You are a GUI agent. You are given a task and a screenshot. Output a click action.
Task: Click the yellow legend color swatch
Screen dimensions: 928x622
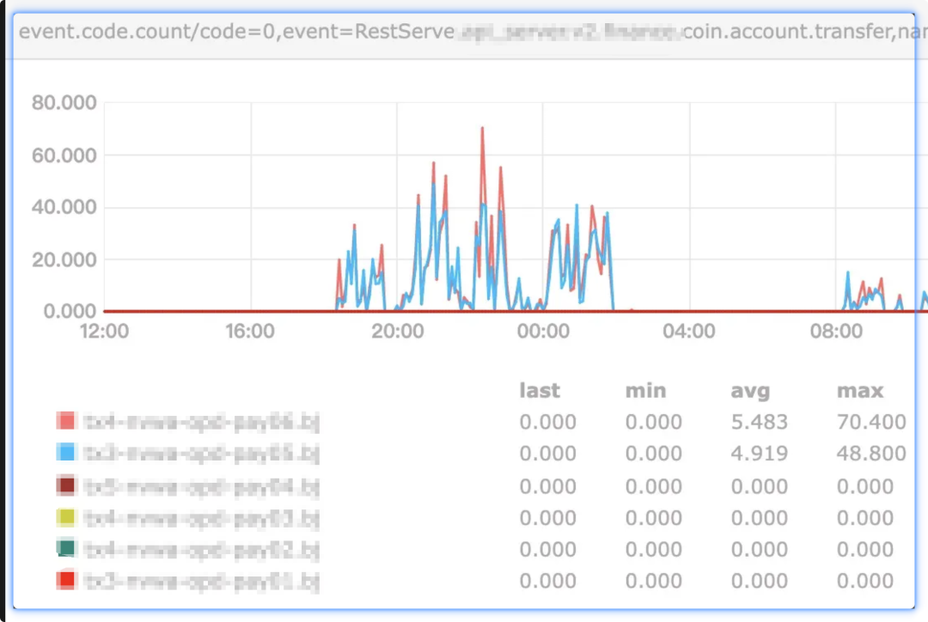66,517
